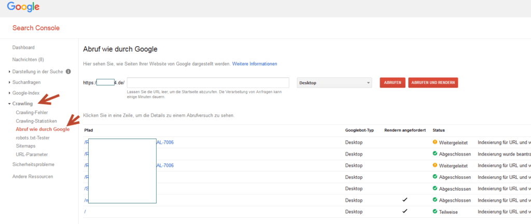This screenshot has width=531, height=224.
Task: Follow the Weitere Informationen link
Action: [254, 64]
